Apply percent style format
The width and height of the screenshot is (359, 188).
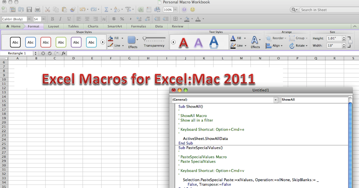(122, 19)
